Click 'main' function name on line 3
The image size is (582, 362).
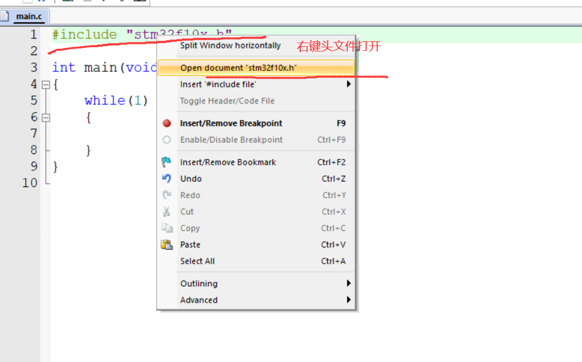tap(101, 68)
